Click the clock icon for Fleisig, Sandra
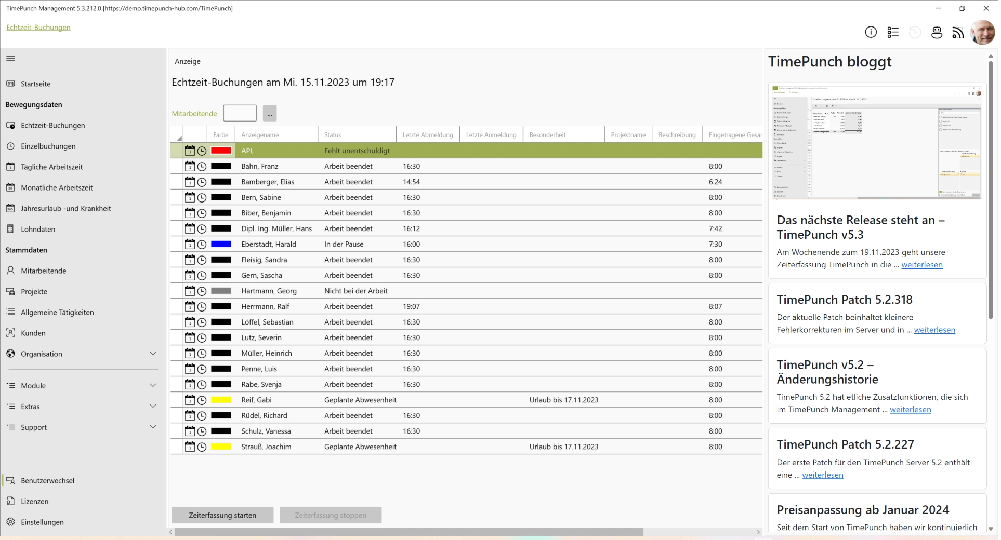Image resolution: width=1001 pixels, height=540 pixels. click(x=202, y=260)
